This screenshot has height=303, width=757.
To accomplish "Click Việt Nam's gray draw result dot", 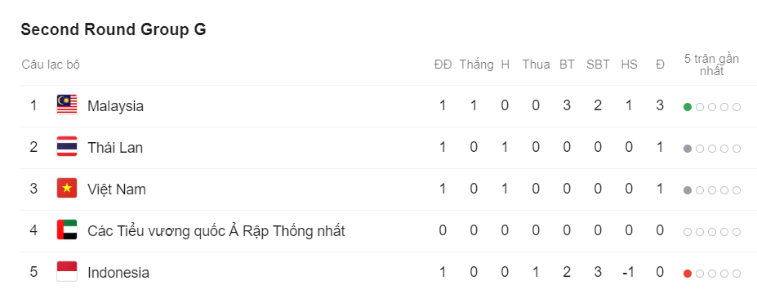I will pyautogui.click(x=688, y=190).
